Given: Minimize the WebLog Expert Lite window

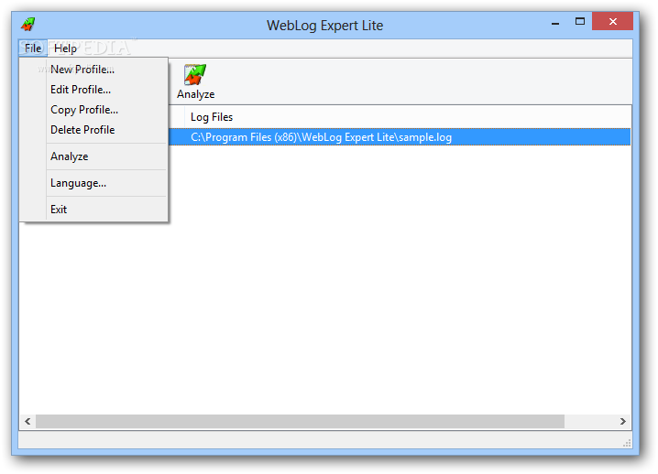Looking at the screenshot, I should click(x=555, y=22).
